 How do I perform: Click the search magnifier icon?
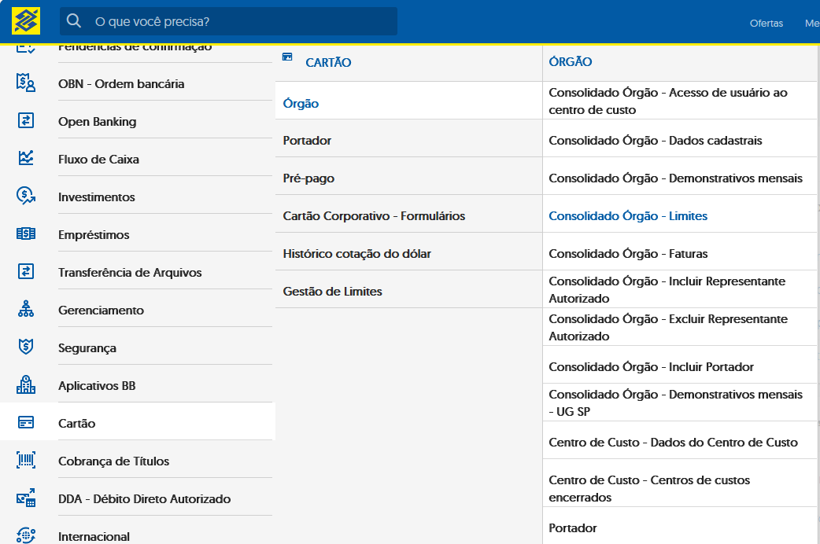[74, 21]
